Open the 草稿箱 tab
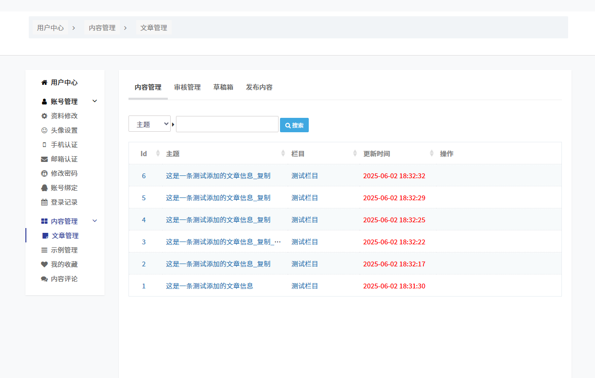Image resolution: width=595 pixels, height=378 pixels. pos(223,87)
